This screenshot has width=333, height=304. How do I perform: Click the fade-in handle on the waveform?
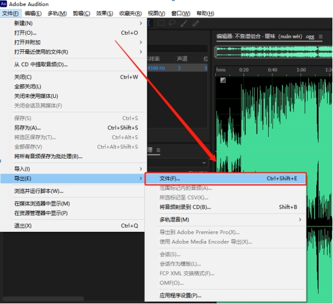click(x=223, y=81)
